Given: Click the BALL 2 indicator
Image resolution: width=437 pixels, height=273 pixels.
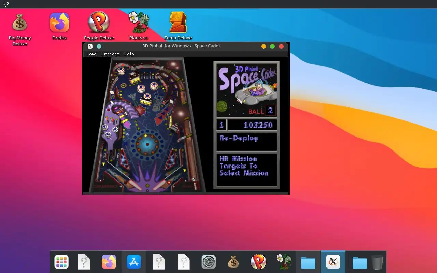Looking at the screenshot, I should tap(262, 111).
